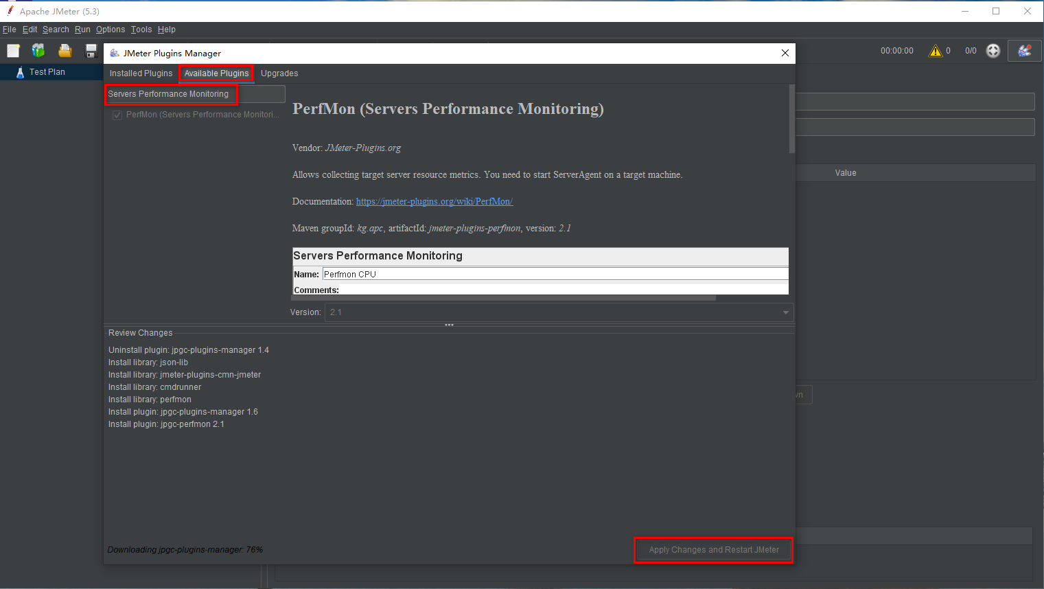Viewport: 1044px width, 589px height.
Task: Click 'Install plugin: jpgc-perfmon 2.1' line
Action: coord(166,424)
